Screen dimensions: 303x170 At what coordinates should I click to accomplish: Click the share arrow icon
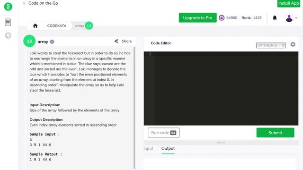point(116,41)
